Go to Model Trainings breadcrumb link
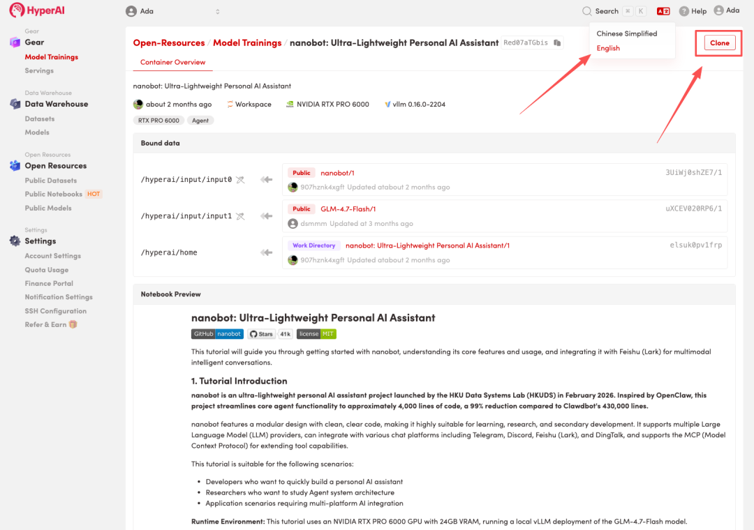Screen dimensions: 754x530 point(247,43)
